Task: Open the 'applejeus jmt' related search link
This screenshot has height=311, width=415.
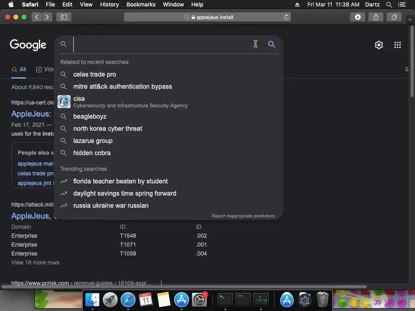Action: tap(36, 183)
